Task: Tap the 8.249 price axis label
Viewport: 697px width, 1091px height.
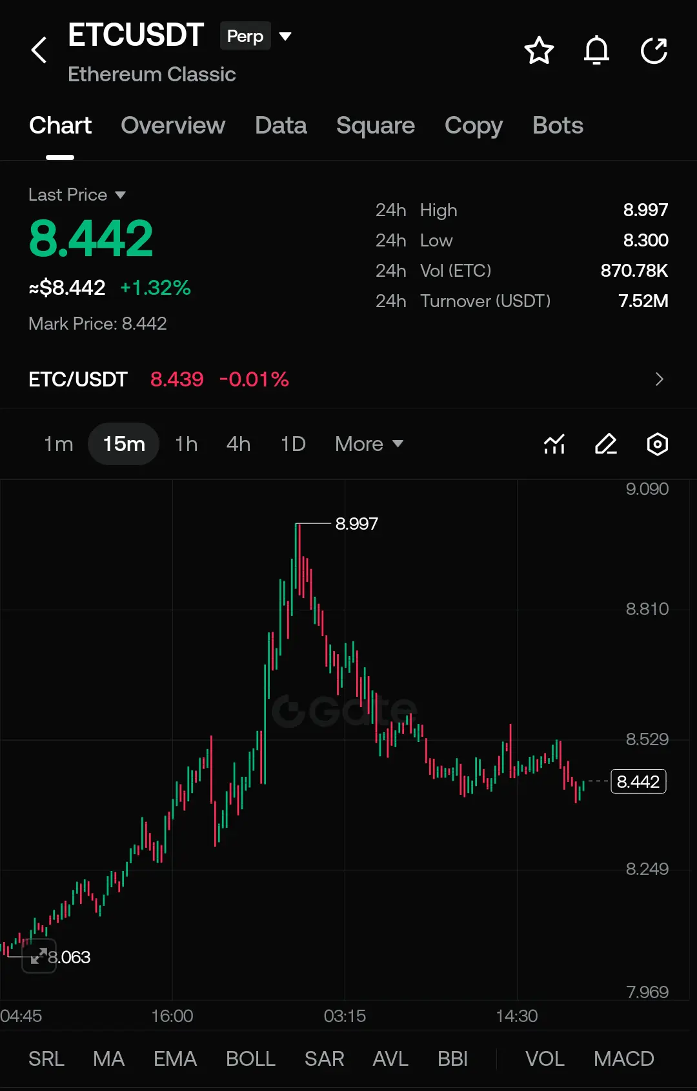Action: click(647, 869)
